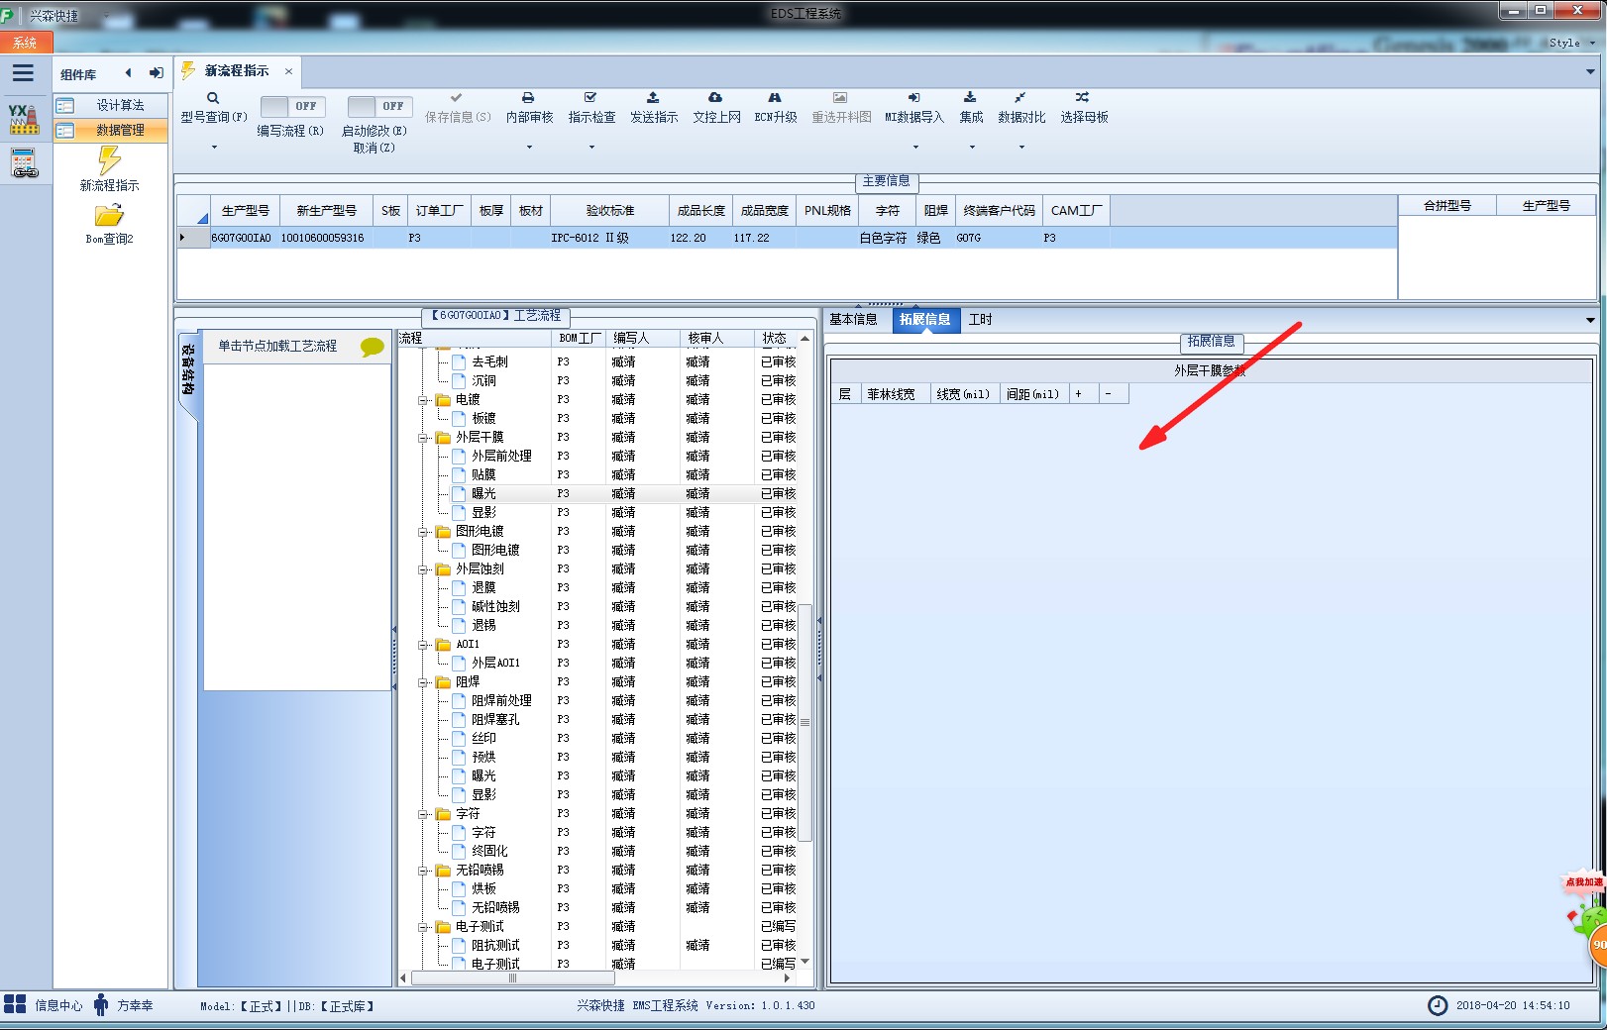Open the dropdown arrow under 指示检查

pos(591,147)
